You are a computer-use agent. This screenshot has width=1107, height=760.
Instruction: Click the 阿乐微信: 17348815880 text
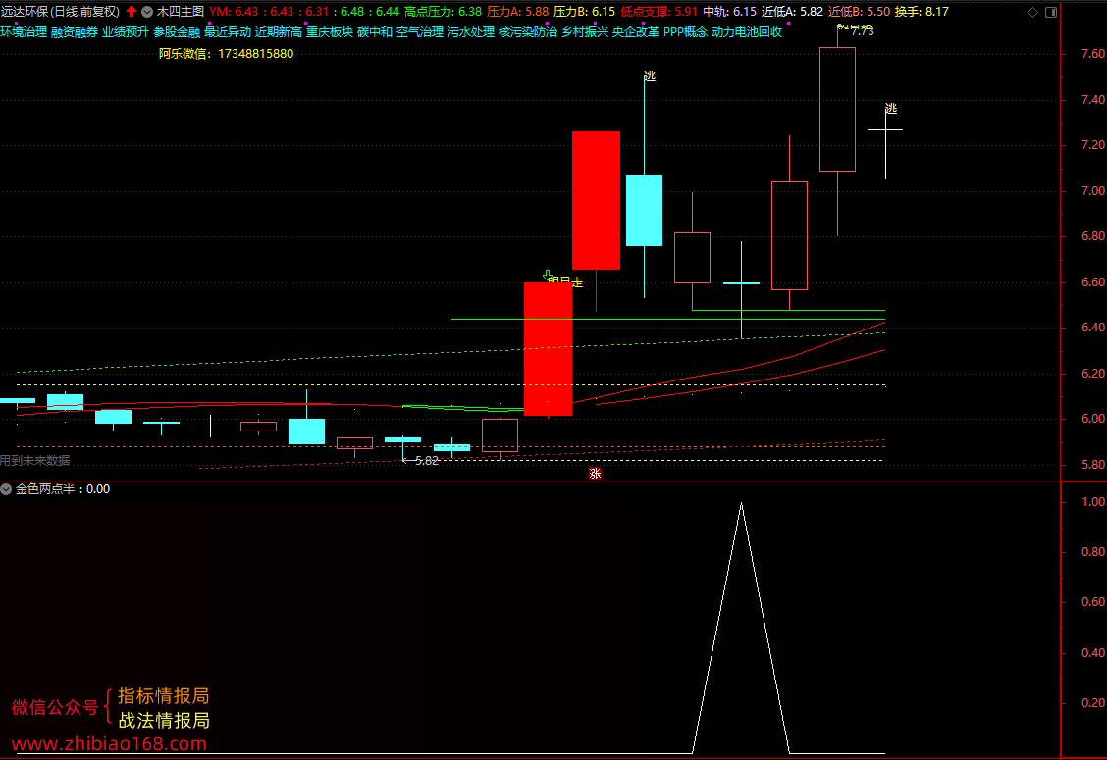(226, 54)
